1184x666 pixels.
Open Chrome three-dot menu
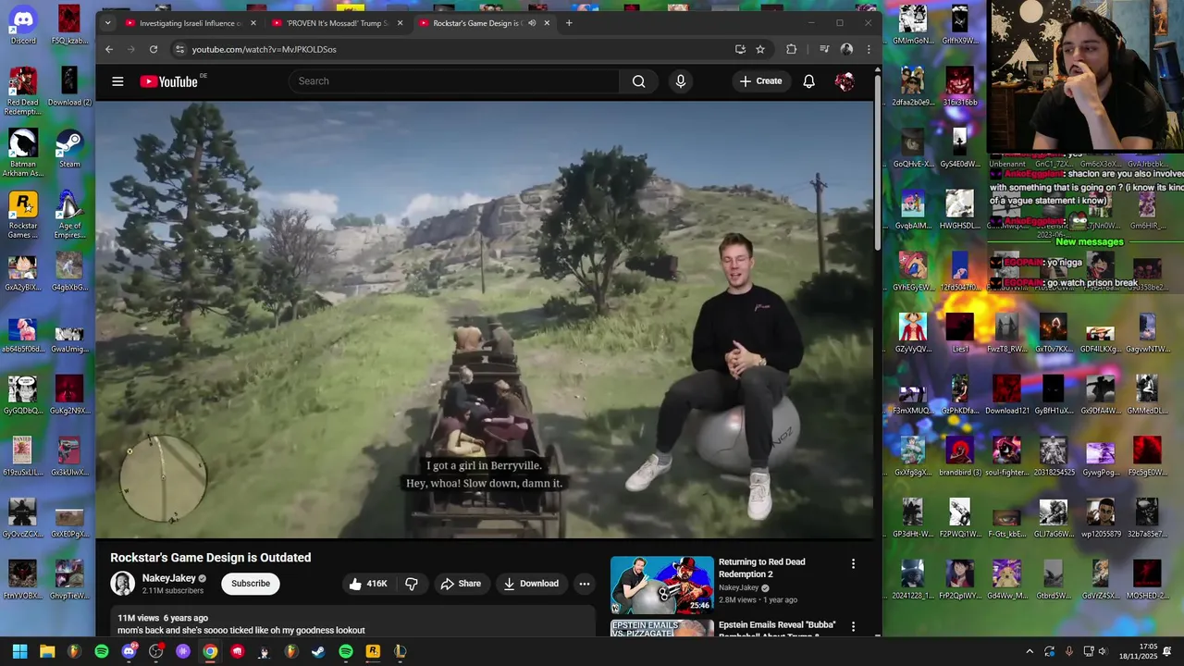coord(869,49)
